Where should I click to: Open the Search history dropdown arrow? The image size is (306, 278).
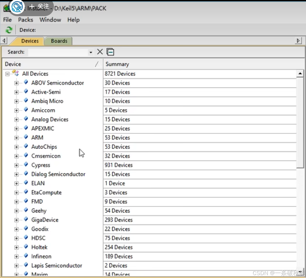pyautogui.click(x=91, y=52)
